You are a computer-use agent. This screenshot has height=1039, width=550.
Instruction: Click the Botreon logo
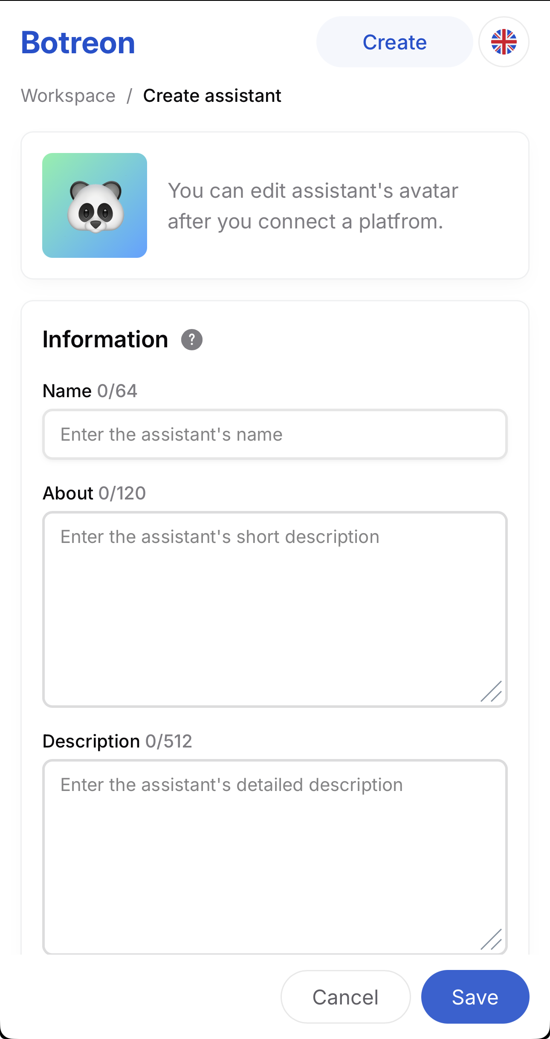[78, 42]
